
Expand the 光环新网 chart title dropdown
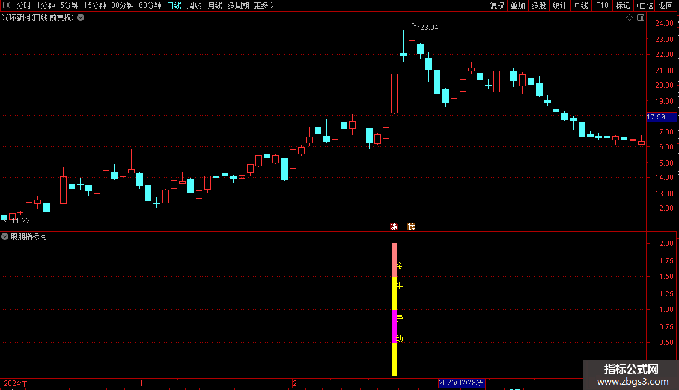tap(81, 18)
